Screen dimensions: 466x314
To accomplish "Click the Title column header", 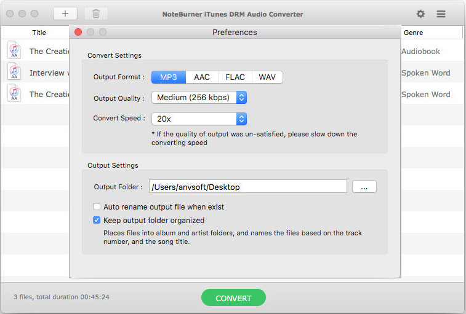I will [x=39, y=33].
